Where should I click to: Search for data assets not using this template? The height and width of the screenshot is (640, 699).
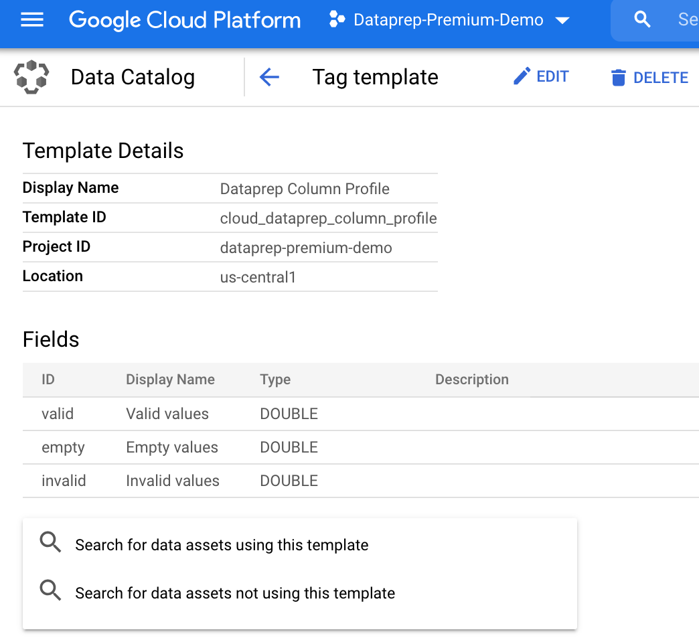(235, 592)
